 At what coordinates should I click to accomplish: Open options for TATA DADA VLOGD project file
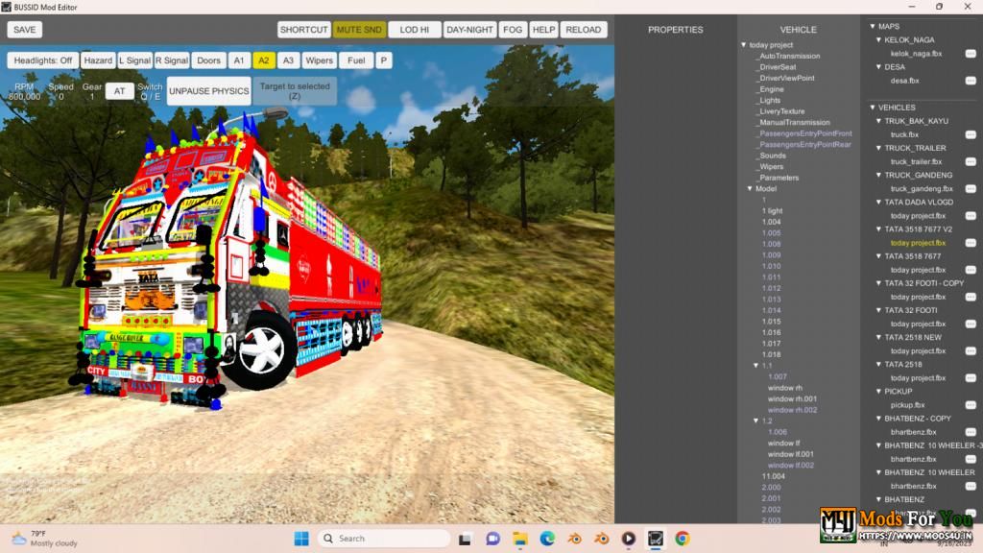pos(970,215)
